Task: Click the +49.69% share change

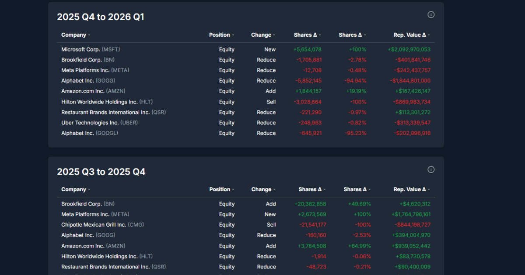Action: point(360,204)
